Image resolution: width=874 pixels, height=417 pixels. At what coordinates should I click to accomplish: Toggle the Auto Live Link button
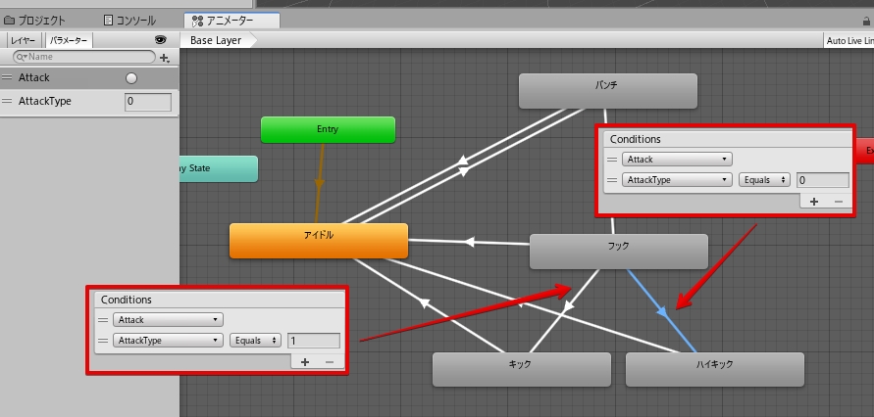[848, 40]
